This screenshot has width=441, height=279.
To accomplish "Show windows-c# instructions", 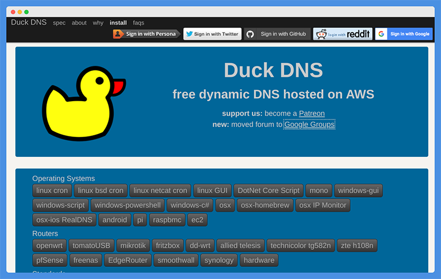I will click(x=190, y=205).
